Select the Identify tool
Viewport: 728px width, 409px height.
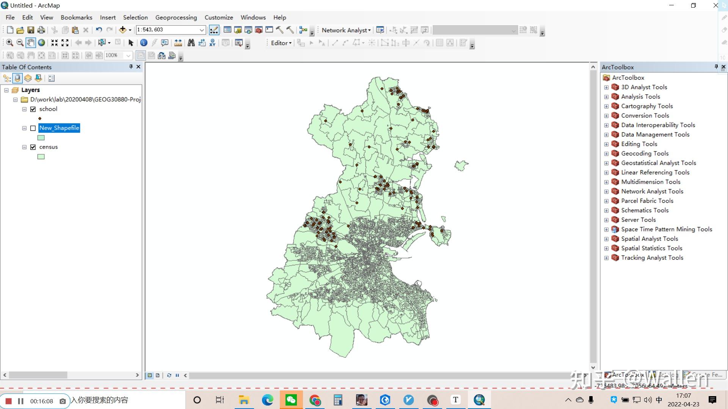click(x=144, y=43)
